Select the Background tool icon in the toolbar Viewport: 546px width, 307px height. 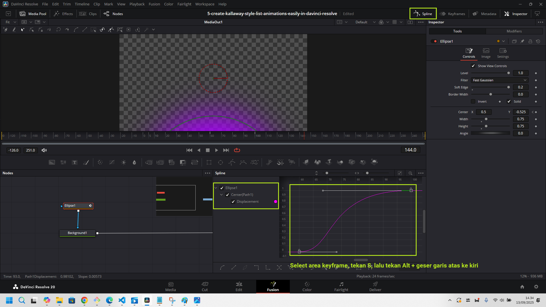pos(52,162)
